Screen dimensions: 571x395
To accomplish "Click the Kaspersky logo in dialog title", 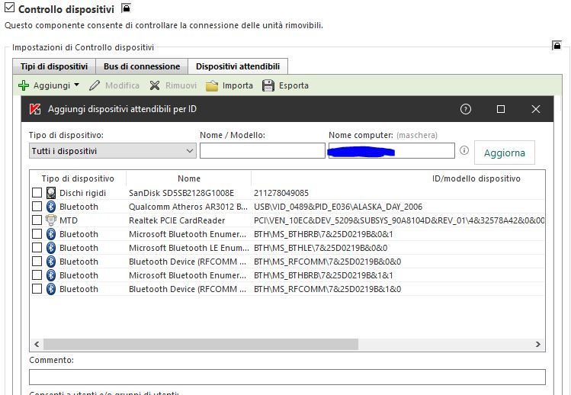I will [x=35, y=109].
